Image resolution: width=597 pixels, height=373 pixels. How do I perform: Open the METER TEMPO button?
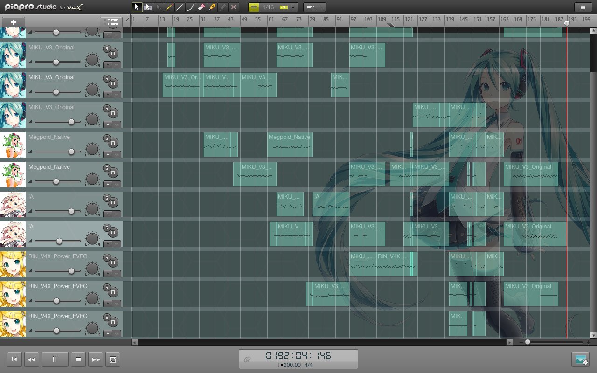click(x=111, y=22)
